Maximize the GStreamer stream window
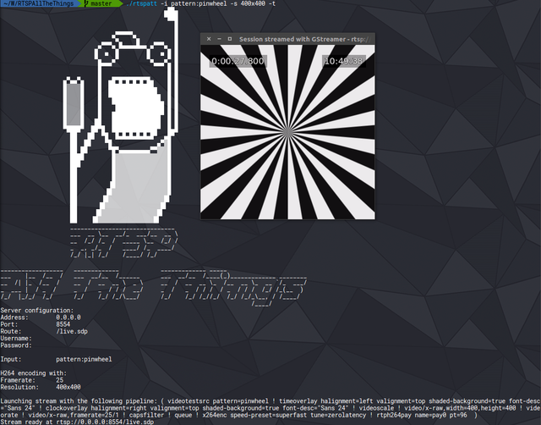This screenshot has width=541, height=425. pos(230,39)
